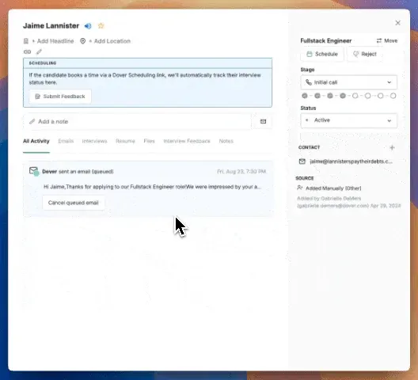Image resolution: width=418 pixels, height=380 pixels.
Task: Click the blue megaphone icon beside Jaime Lannister
Action: pyautogui.click(x=88, y=26)
